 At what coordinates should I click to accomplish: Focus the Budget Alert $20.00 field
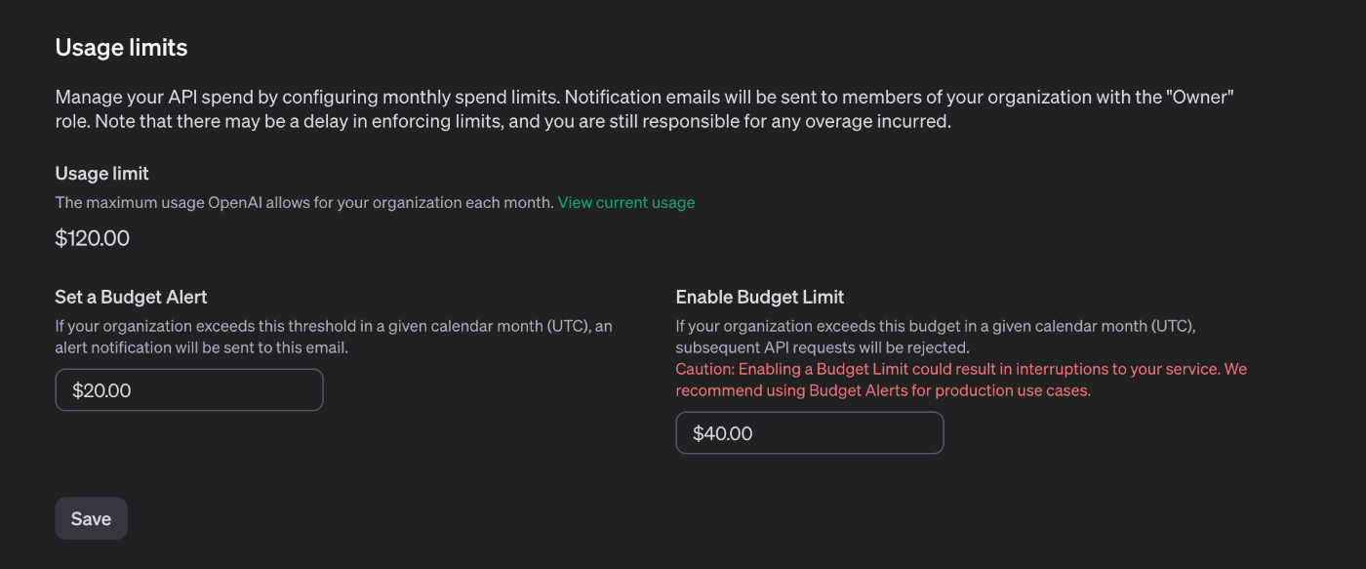click(188, 390)
